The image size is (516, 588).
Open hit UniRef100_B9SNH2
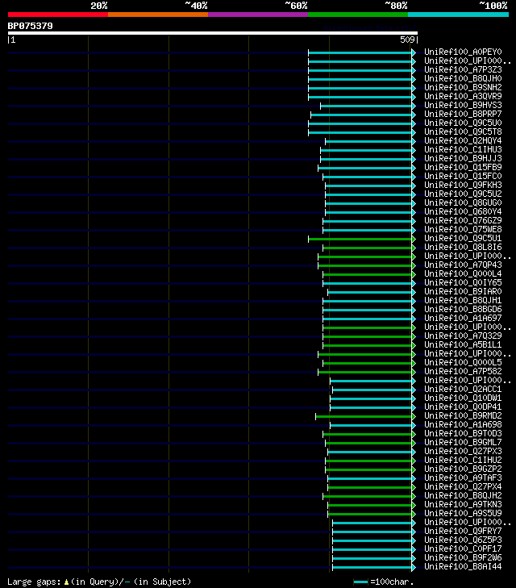point(463,87)
